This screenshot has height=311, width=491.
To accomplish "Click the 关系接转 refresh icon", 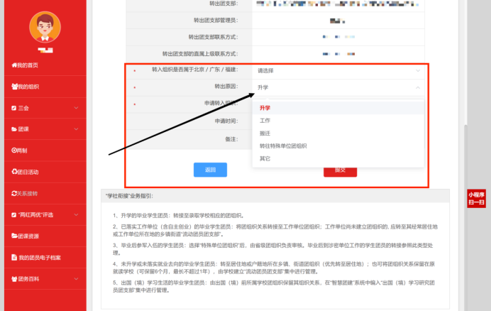I will [14, 193].
